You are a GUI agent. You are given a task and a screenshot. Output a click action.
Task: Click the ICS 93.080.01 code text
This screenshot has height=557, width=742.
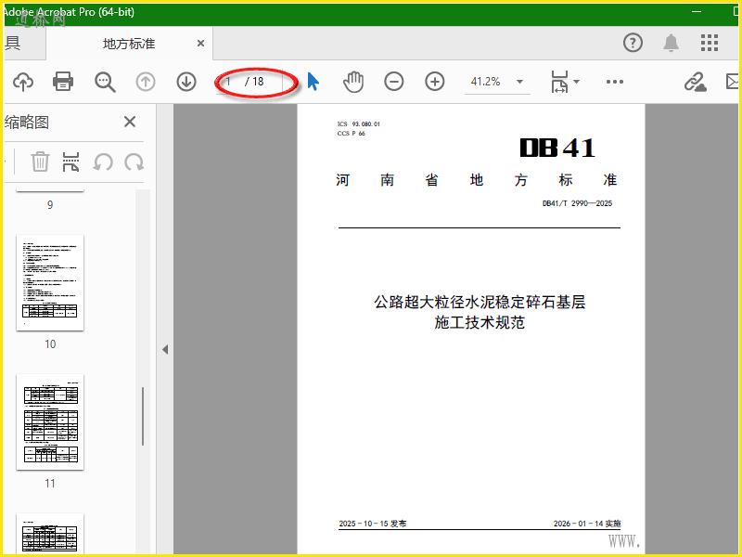click(358, 124)
